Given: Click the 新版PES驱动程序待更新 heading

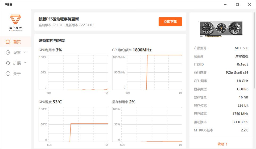Looking at the screenshot, I should pyautogui.click(x=59, y=19).
